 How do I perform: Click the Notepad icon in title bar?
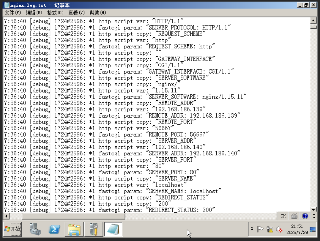tap(6, 5)
